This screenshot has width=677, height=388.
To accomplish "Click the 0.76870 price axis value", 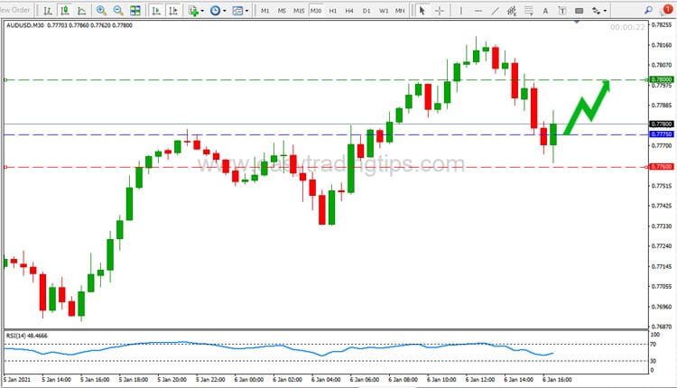I will (x=661, y=327).
